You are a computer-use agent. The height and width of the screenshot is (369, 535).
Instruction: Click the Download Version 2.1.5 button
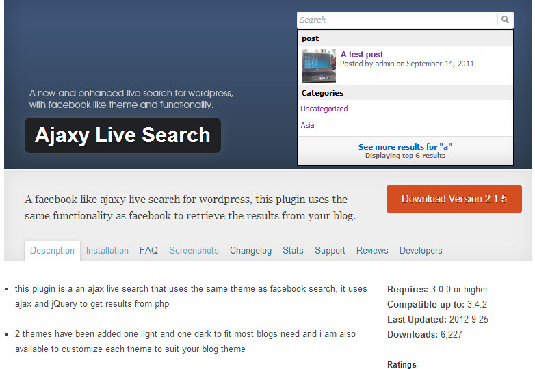point(454,199)
